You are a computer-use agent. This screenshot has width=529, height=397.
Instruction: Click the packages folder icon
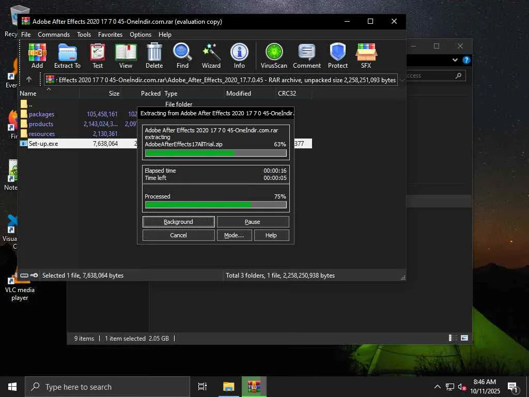pyautogui.click(x=24, y=114)
